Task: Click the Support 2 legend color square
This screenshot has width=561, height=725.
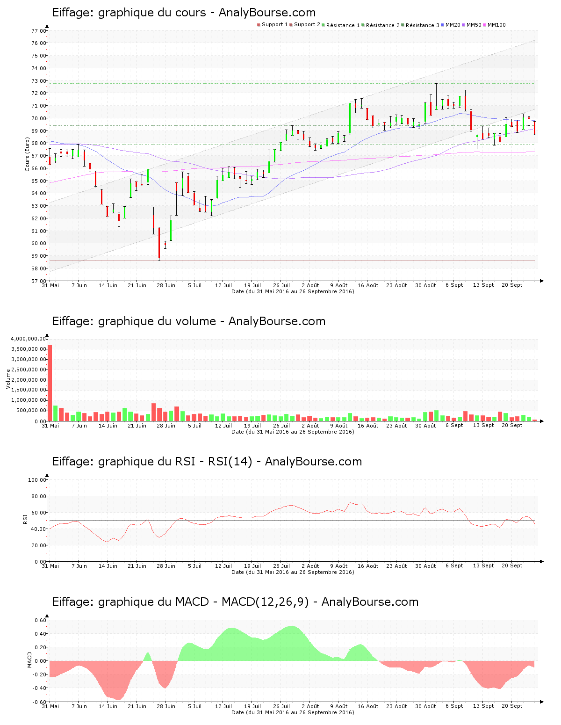Action: (x=291, y=25)
